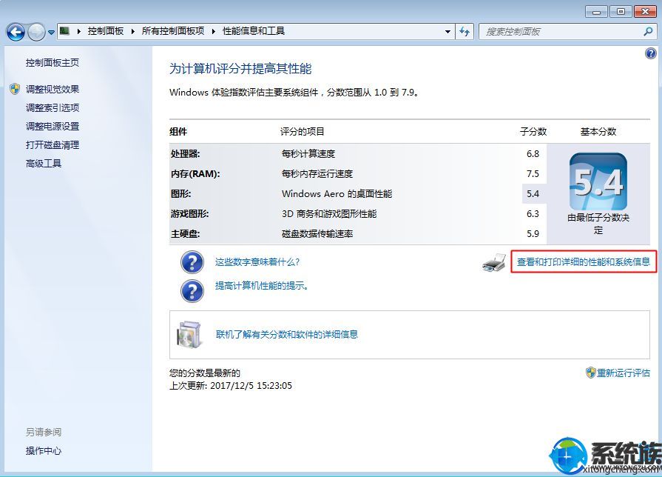
Task: Open help via the blue question icon
Action: [x=651, y=53]
